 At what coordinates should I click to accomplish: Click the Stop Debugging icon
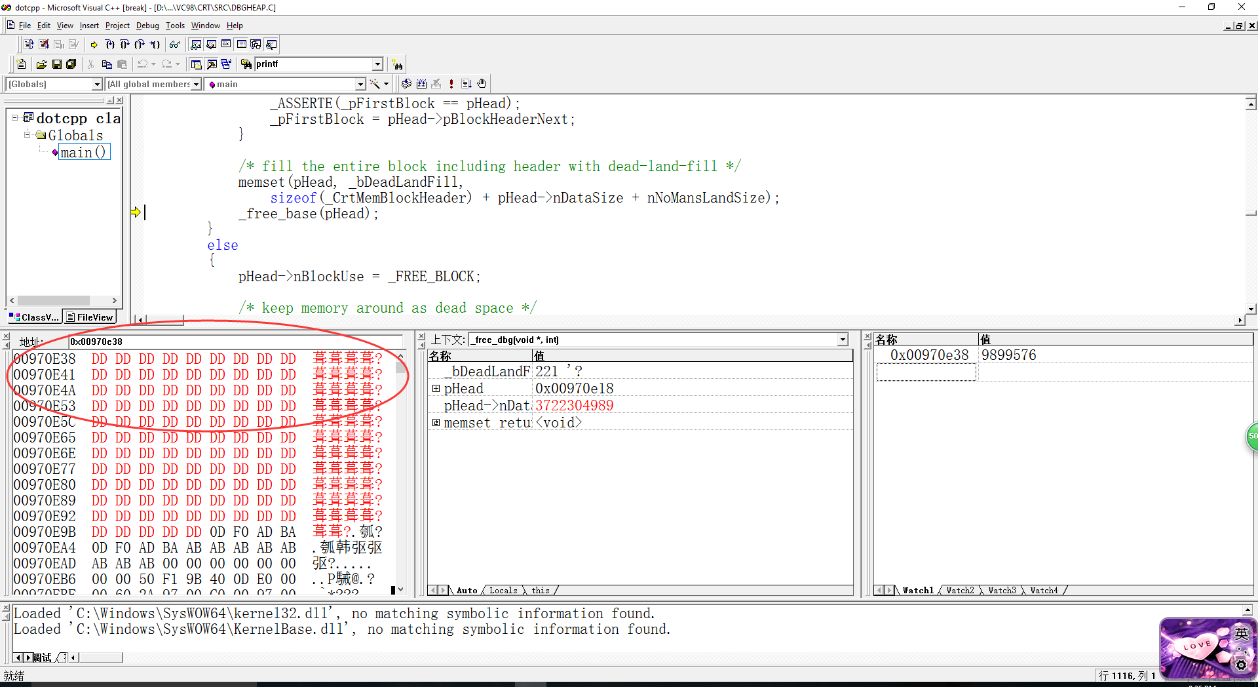(44, 45)
